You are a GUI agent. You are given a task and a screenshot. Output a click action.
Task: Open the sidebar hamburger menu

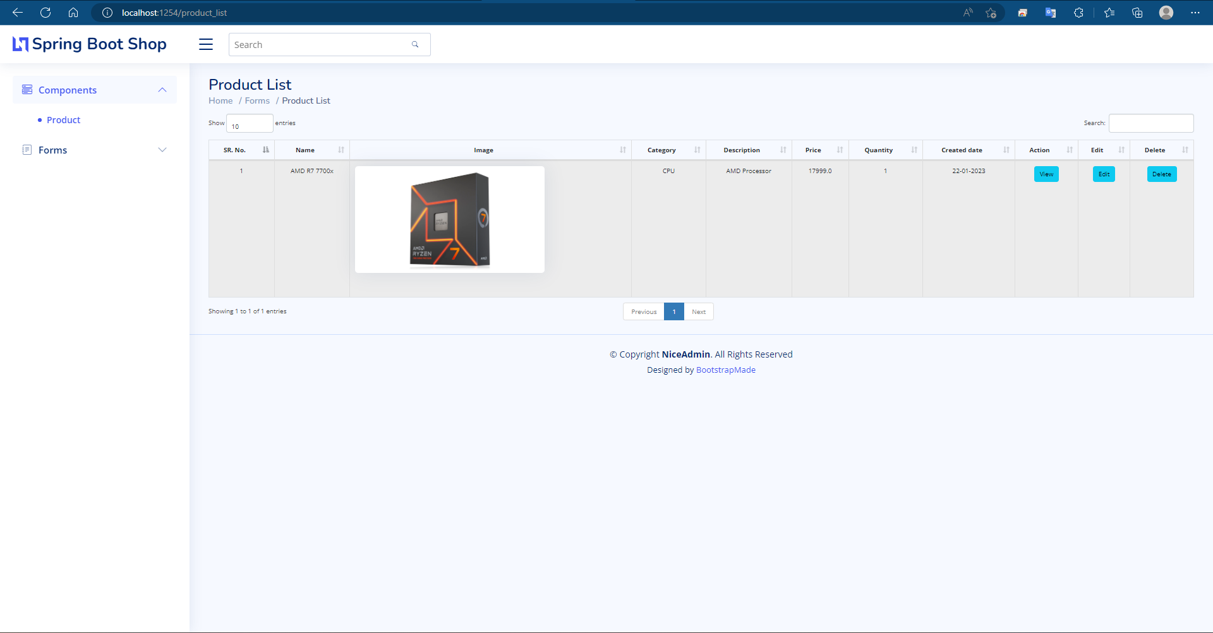click(206, 44)
